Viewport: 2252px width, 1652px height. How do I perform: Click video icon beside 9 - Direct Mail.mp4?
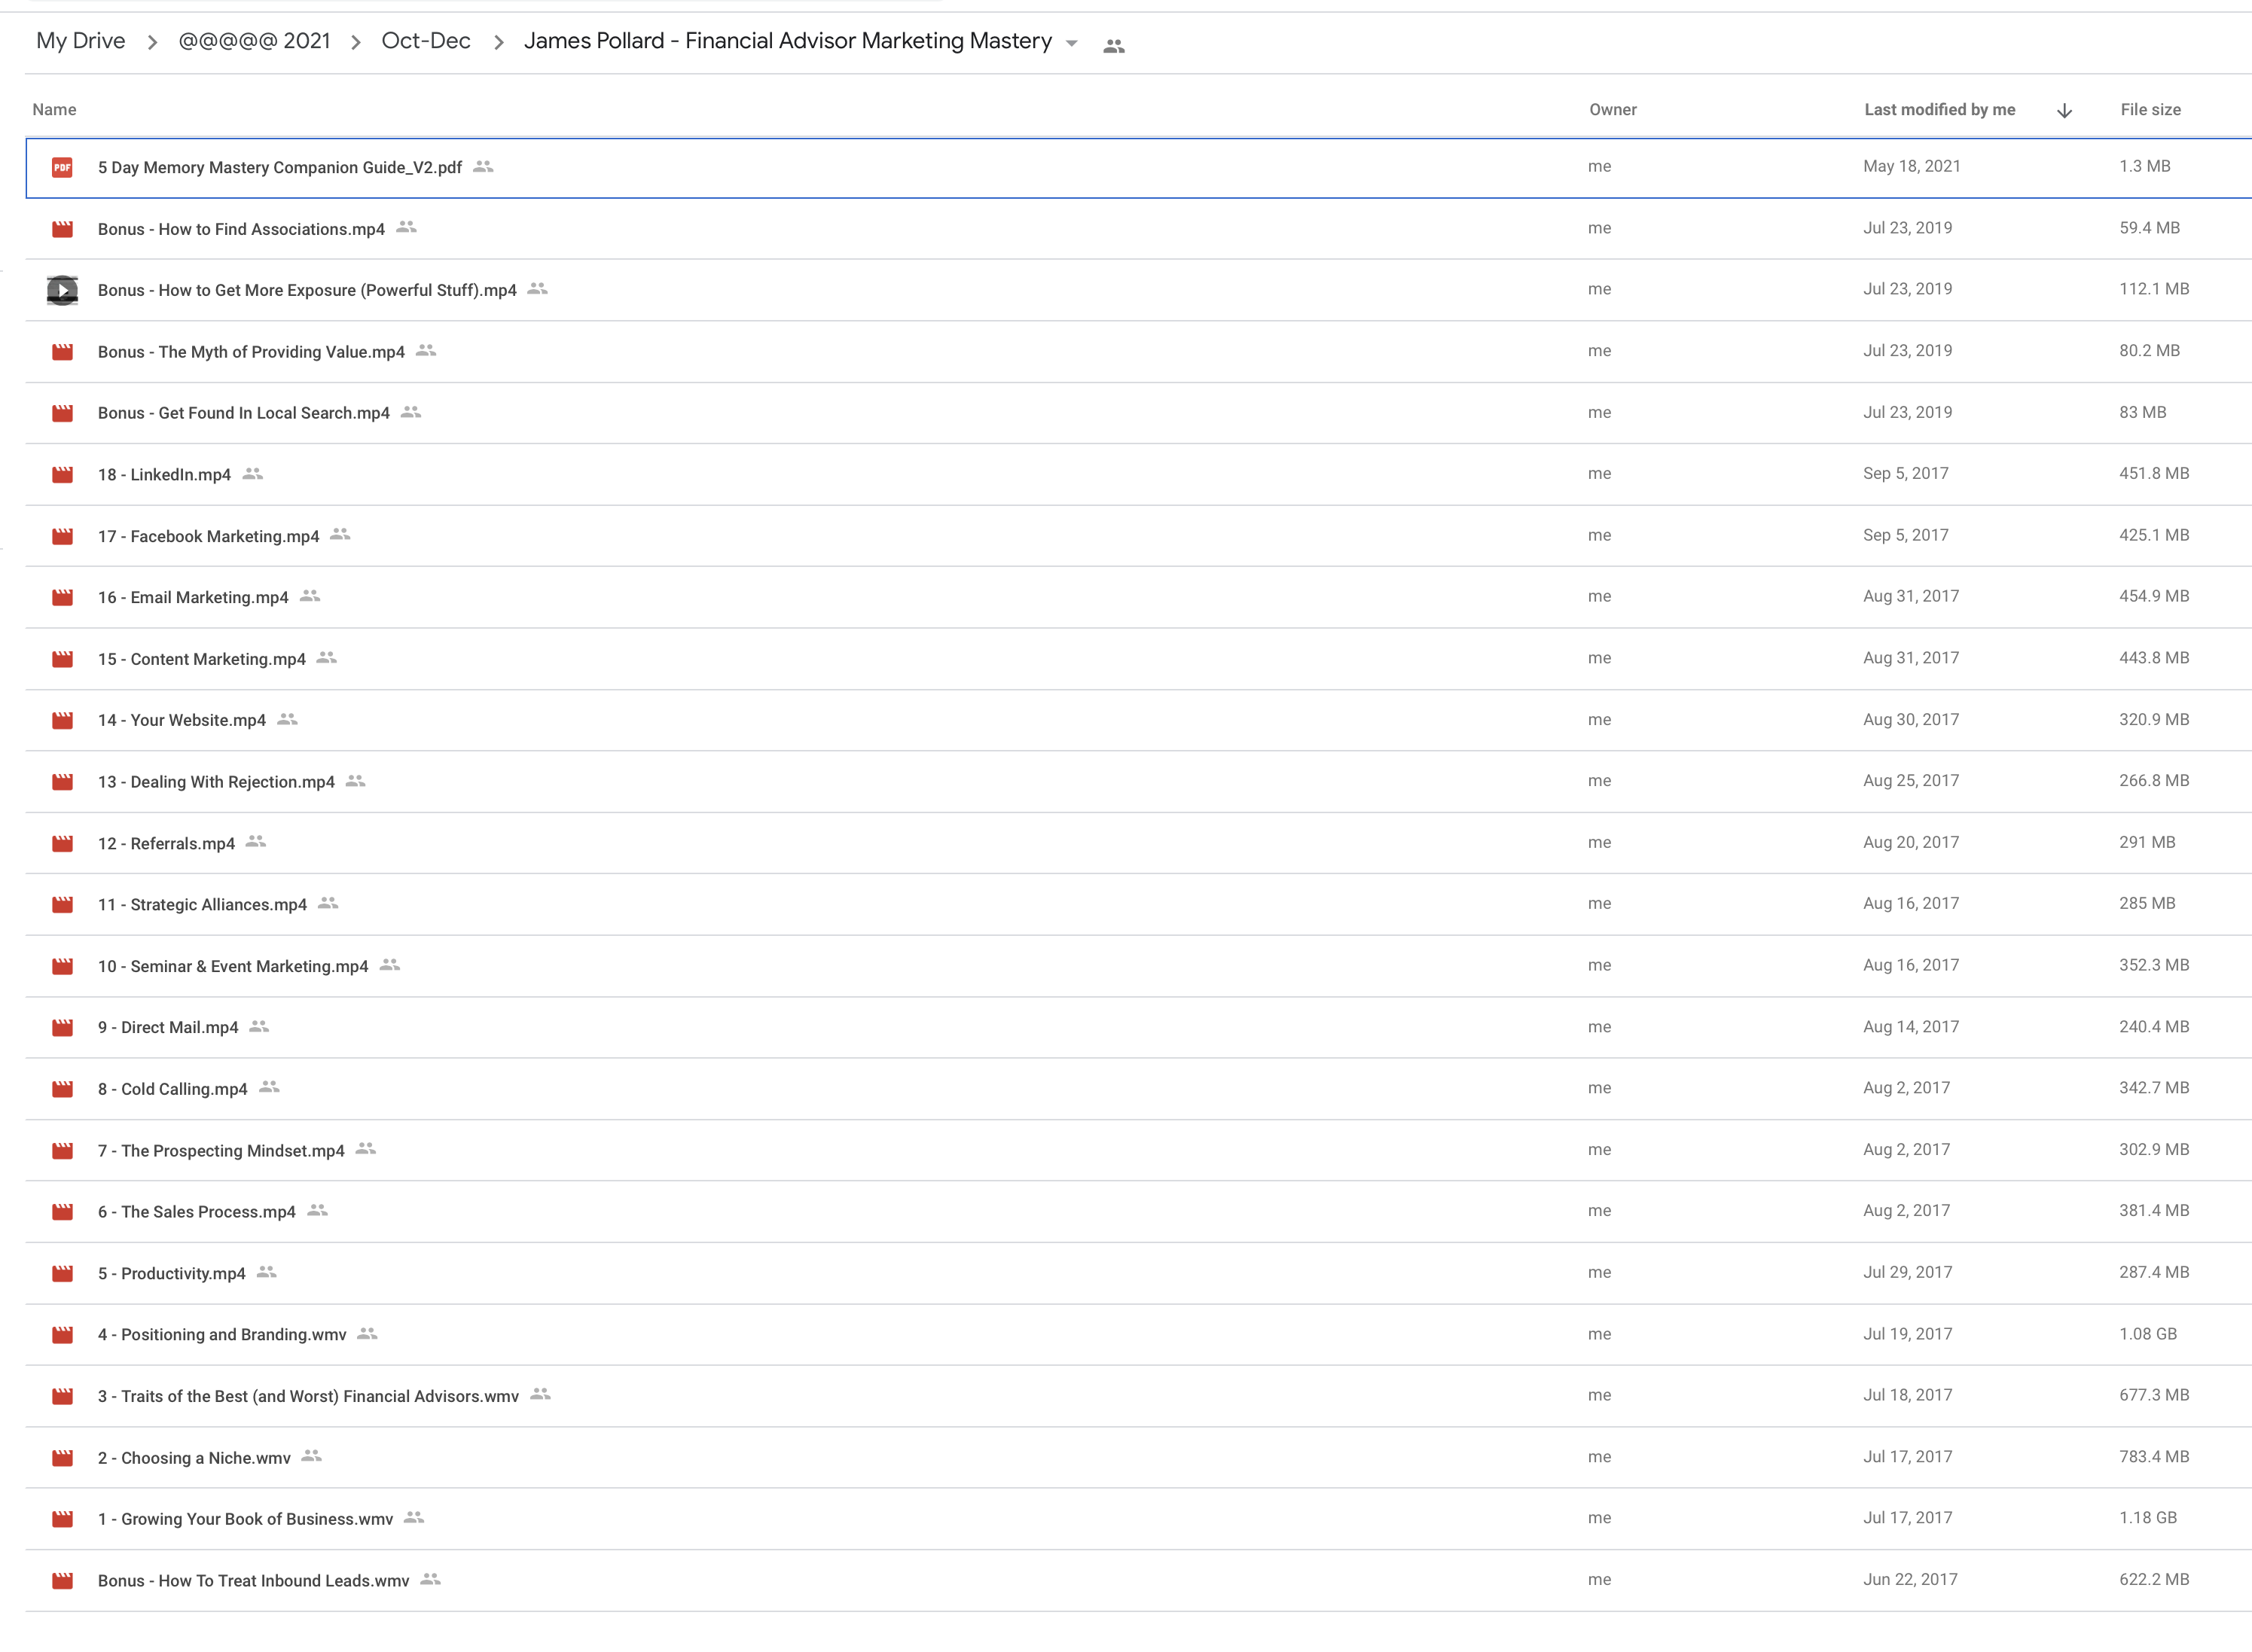coord(62,1027)
